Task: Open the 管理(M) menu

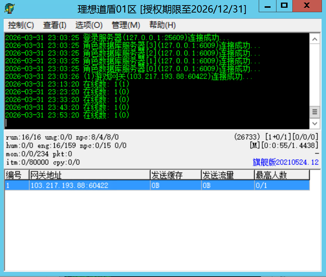Action: click(126, 25)
